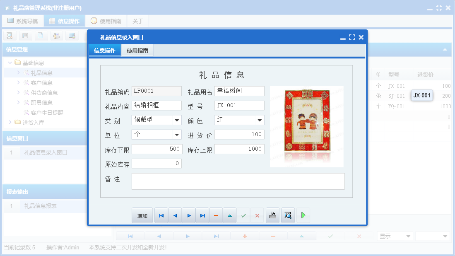Image resolution: width=455 pixels, height=256 pixels.
Task: Run report using green play icon
Action: coord(303,215)
